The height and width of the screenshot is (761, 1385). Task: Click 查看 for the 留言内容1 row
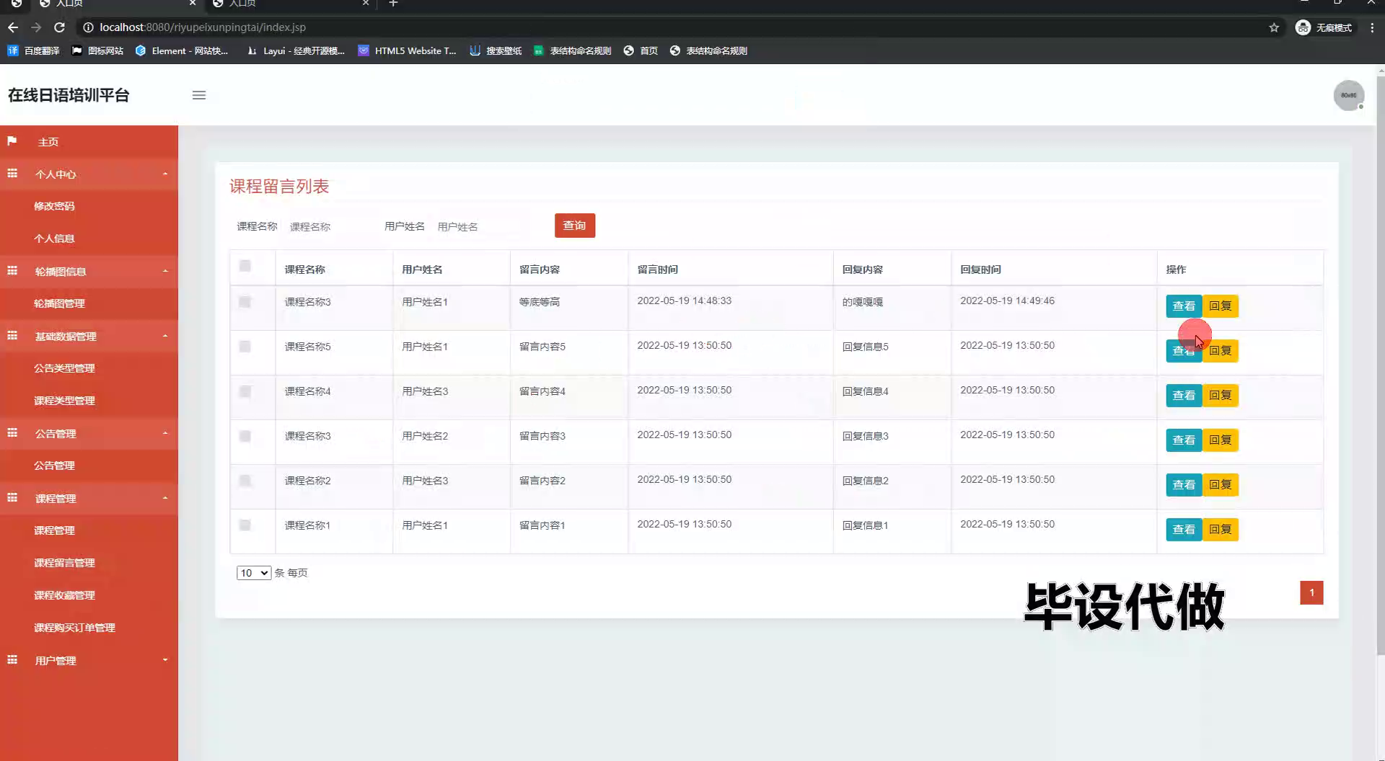pyautogui.click(x=1184, y=530)
